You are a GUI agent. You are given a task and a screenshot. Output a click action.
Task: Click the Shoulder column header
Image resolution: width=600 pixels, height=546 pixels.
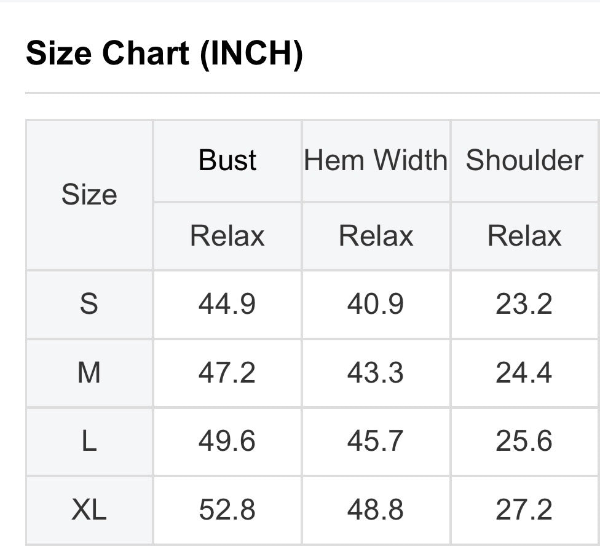click(524, 160)
